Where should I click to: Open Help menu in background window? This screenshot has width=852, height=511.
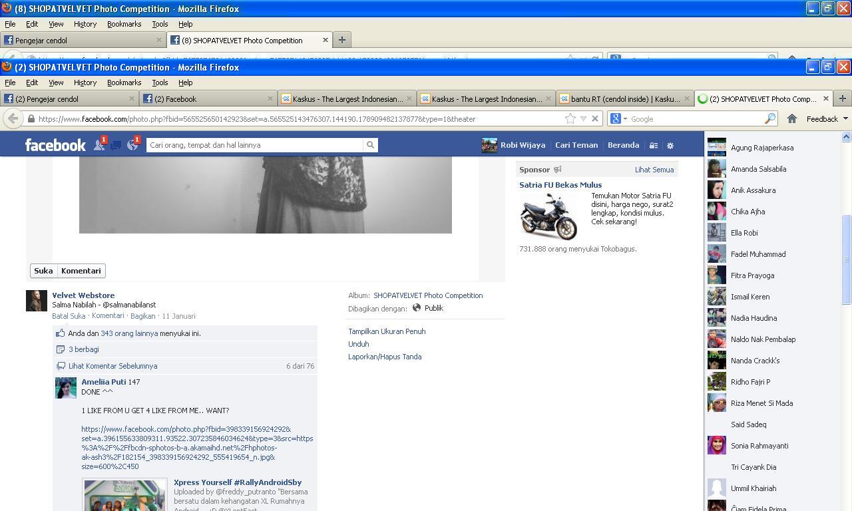click(x=185, y=24)
